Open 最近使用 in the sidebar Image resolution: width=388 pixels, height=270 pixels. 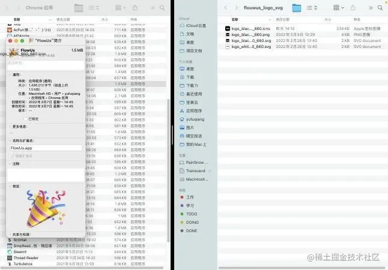click(x=191, y=94)
